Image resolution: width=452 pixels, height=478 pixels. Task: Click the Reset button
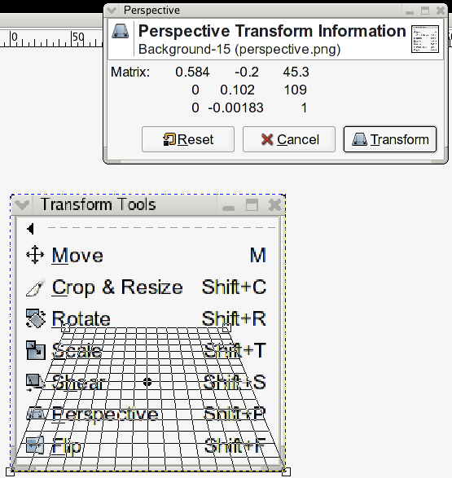pyautogui.click(x=188, y=139)
